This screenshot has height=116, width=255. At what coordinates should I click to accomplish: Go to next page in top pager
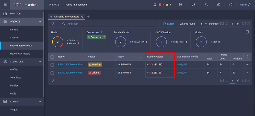[244, 24]
